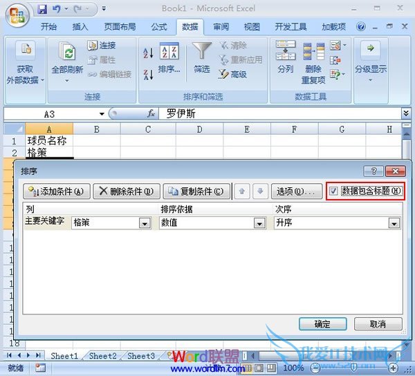Switch to Sheet2 tab
This screenshot has height=376, width=415.
(102, 356)
